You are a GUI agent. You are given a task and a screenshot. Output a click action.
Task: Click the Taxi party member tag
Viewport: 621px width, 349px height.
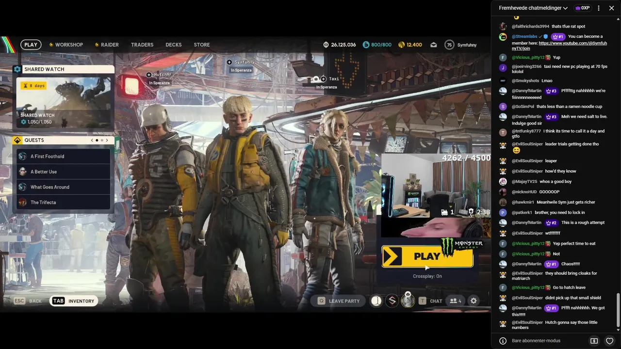(x=327, y=82)
